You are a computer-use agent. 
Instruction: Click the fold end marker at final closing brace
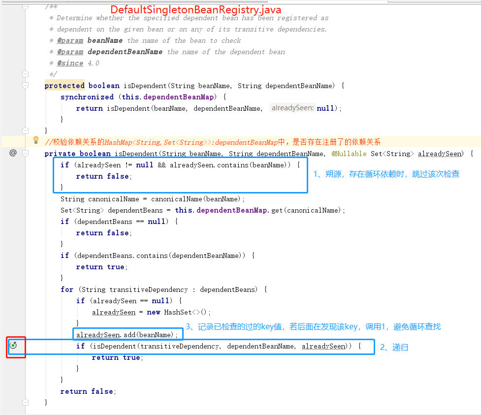26,402
